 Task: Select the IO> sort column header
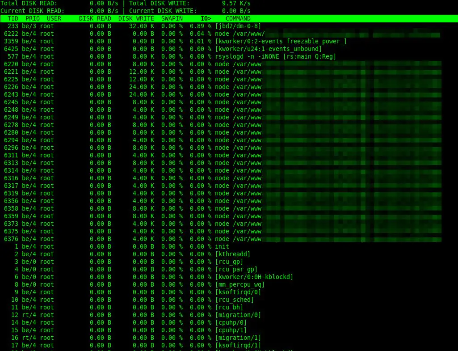[205, 18]
